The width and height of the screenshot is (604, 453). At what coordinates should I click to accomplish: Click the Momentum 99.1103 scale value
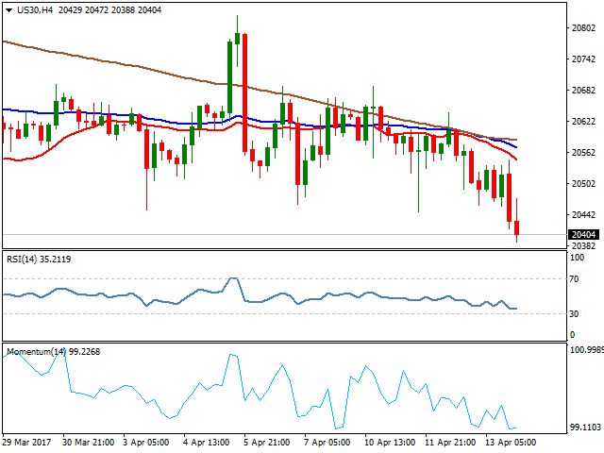click(x=585, y=428)
